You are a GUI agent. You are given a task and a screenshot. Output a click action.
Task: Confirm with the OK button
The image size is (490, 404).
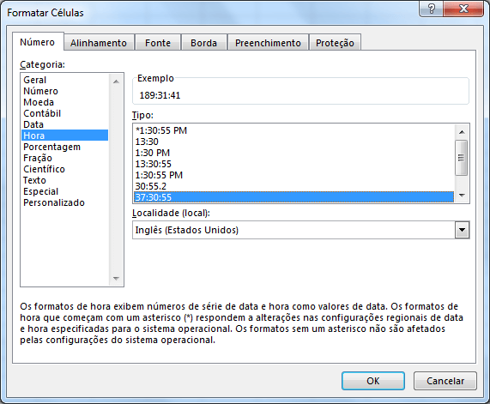[373, 381]
